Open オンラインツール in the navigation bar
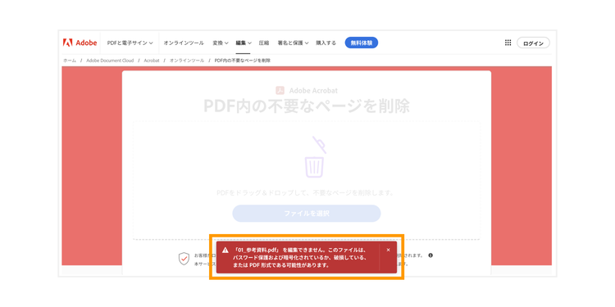The width and height of the screenshot is (615, 307). pos(184,43)
